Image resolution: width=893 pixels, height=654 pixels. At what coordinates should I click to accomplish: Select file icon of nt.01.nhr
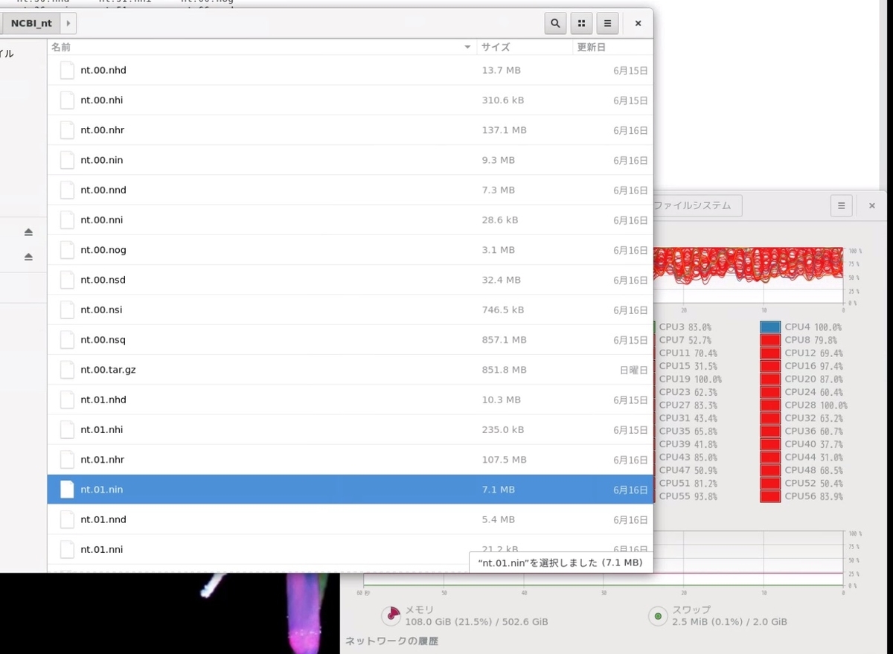click(x=67, y=460)
